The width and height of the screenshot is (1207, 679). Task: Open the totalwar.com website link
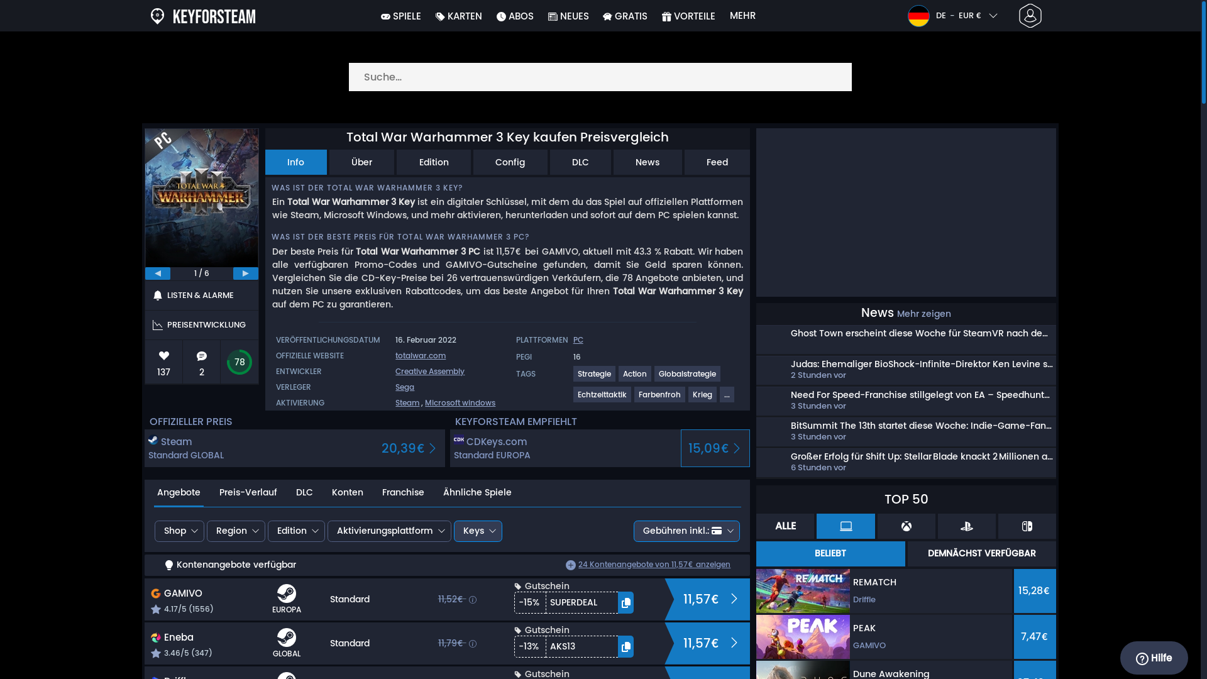pyautogui.click(x=421, y=356)
